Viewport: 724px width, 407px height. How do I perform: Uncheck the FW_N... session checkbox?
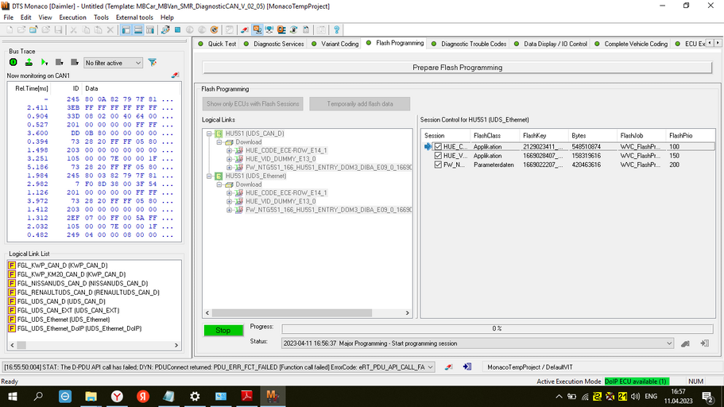point(438,165)
